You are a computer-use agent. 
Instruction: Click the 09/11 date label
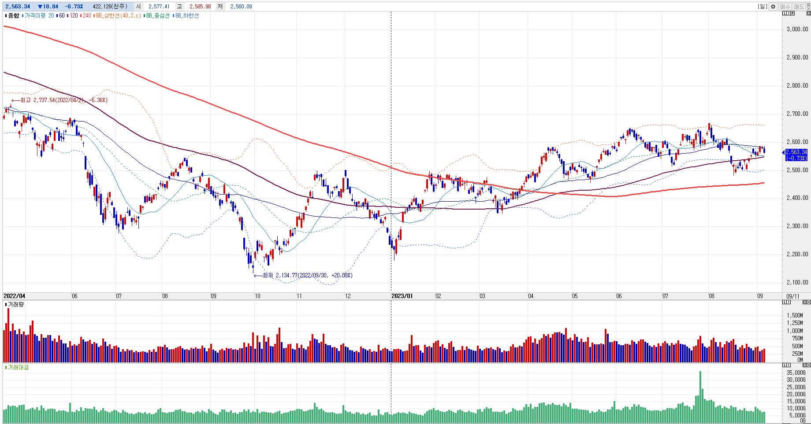793,296
